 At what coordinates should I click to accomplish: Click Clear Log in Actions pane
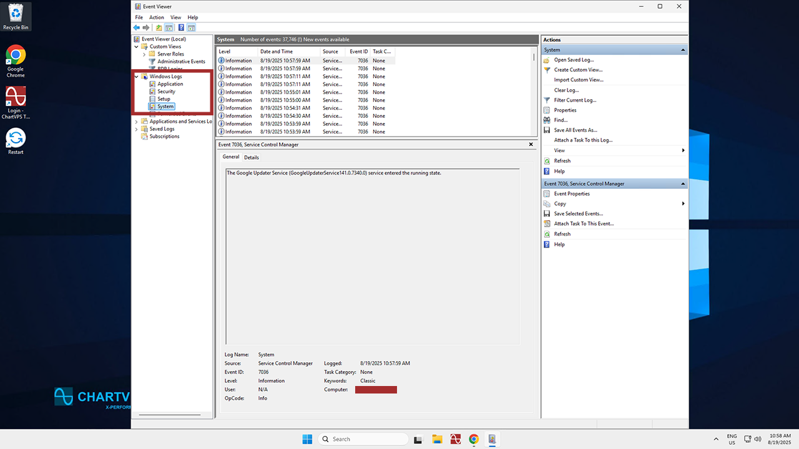(x=566, y=90)
